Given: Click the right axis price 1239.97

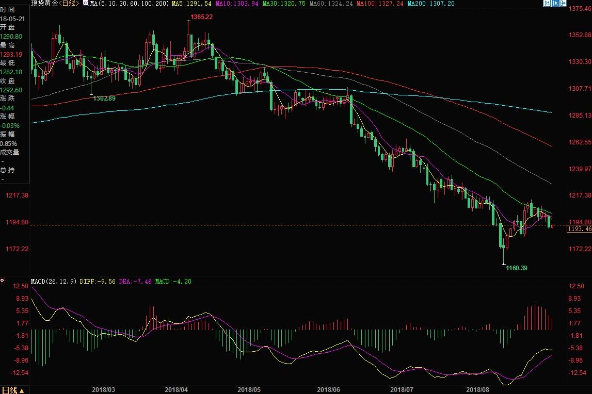Looking at the screenshot, I should click(580, 169).
